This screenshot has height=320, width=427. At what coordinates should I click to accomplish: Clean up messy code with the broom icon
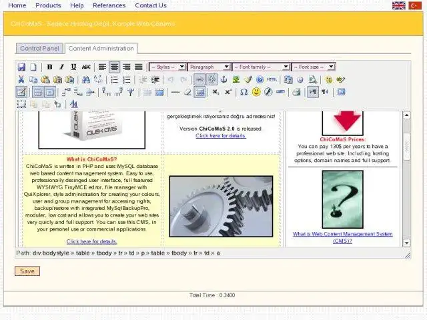[248, 79]
